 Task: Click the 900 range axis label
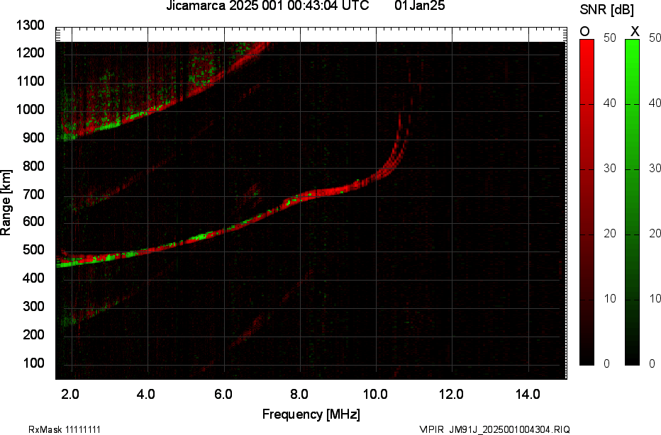(x=33, y=137)
